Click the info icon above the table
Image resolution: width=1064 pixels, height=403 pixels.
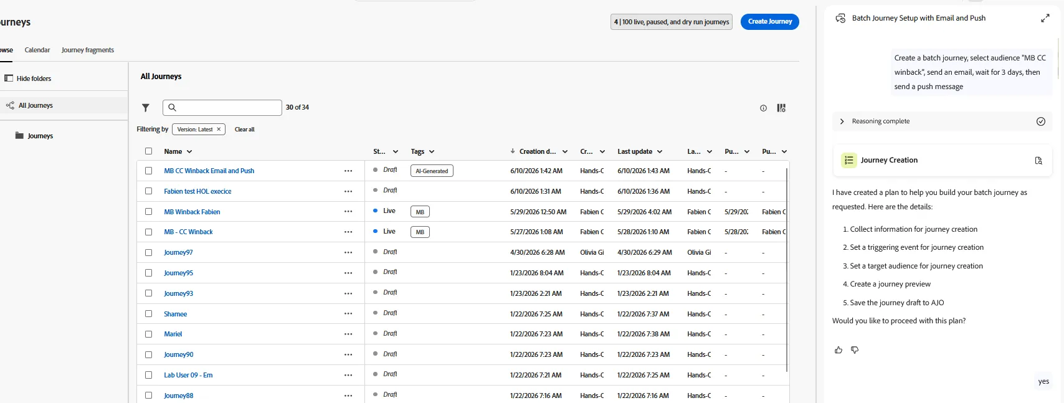click(x=763, y=108)
